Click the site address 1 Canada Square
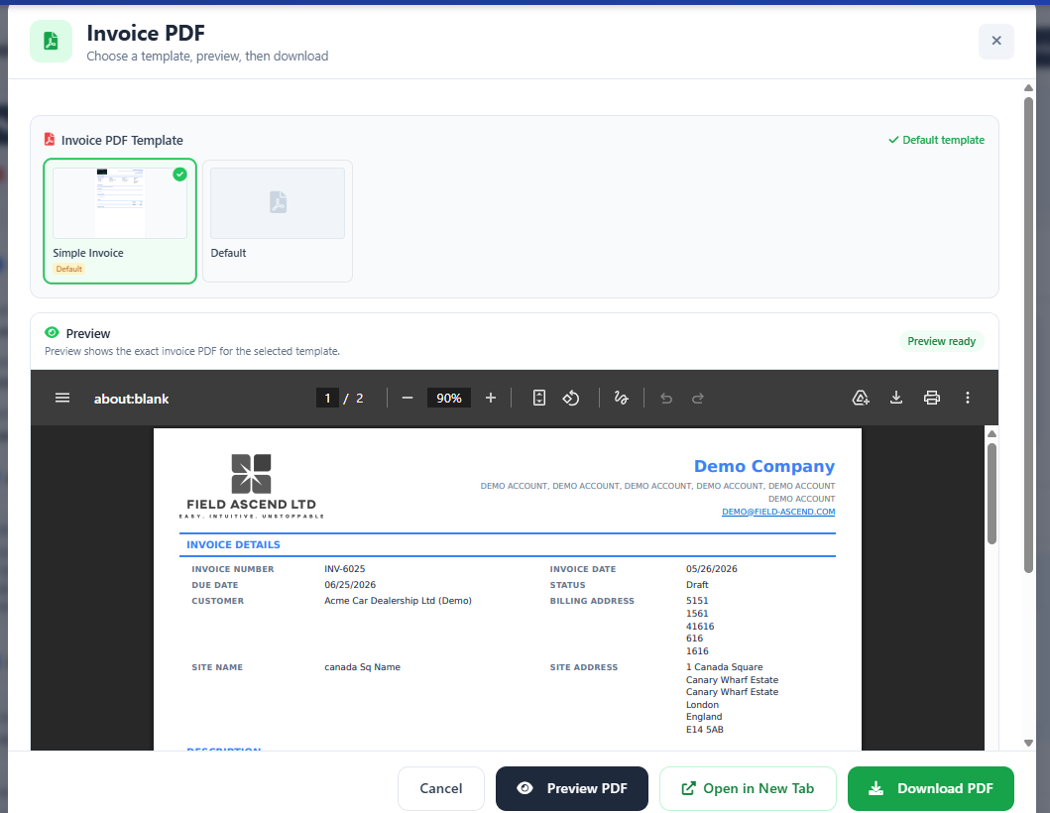 pos(724,667)
